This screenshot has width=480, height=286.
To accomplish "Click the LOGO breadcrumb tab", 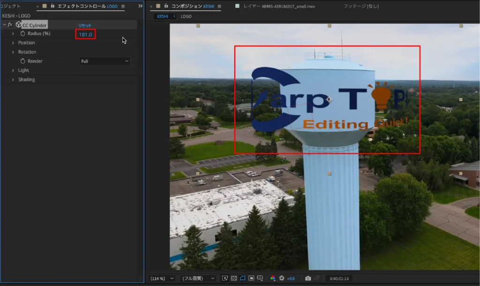I will click(186, 16).
